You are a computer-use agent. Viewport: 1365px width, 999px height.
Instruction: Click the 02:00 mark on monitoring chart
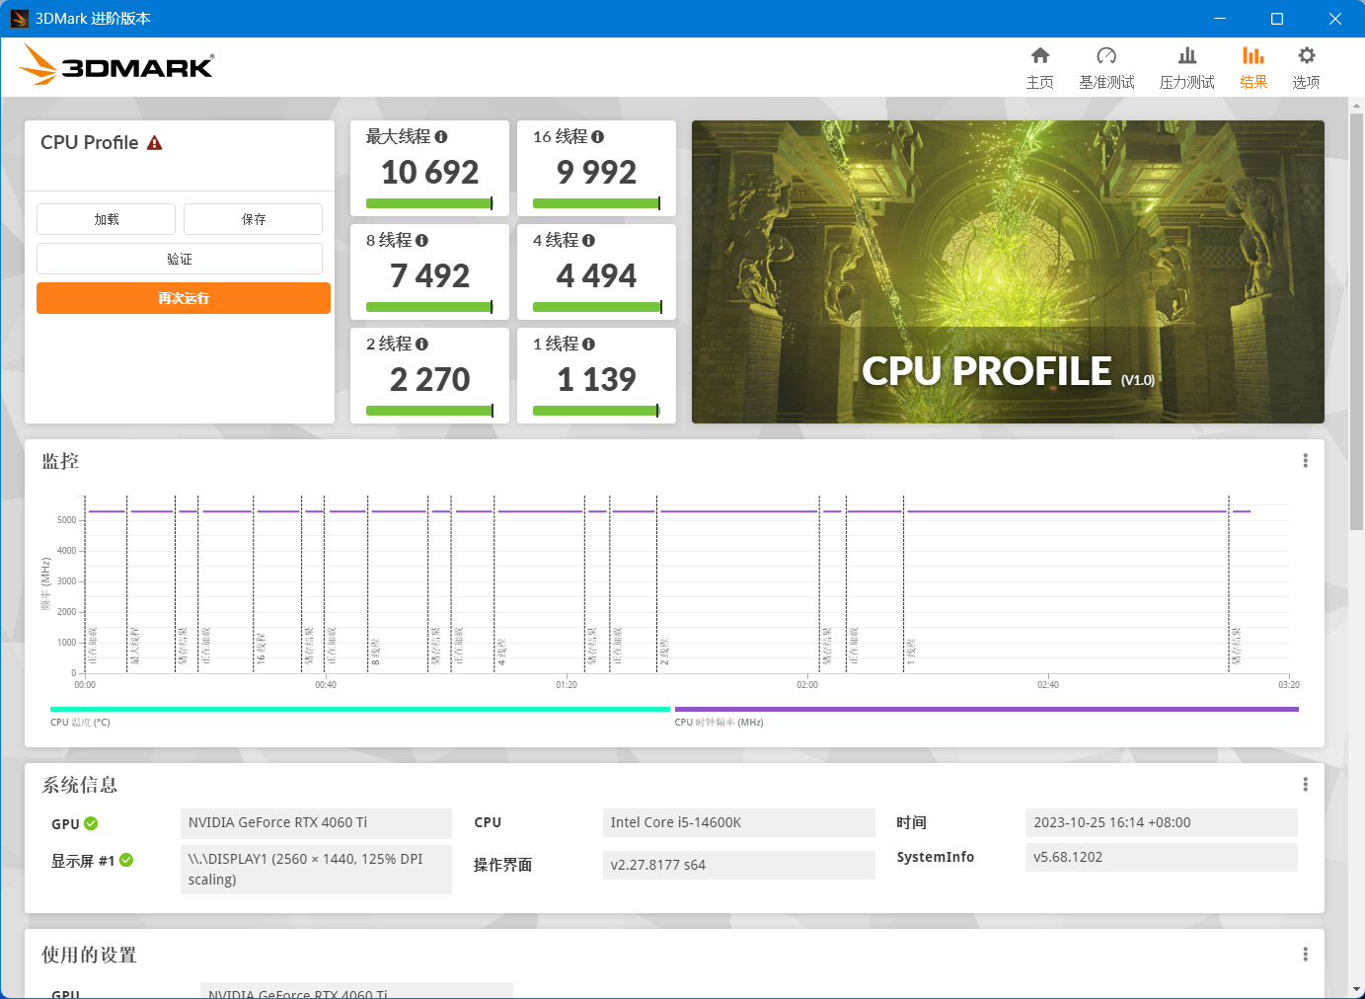[x=807, y=685]
